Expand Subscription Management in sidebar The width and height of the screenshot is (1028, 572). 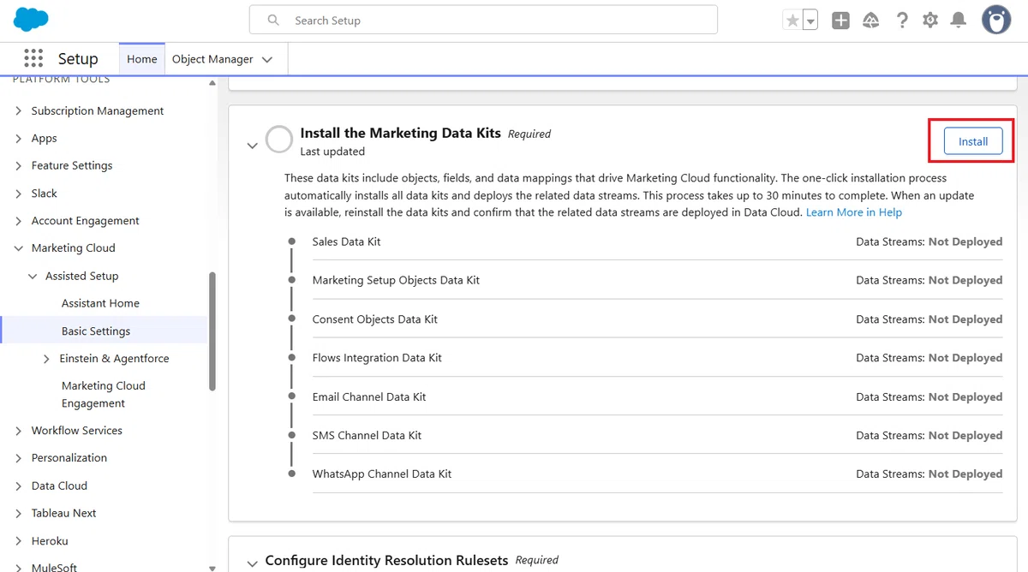[x=19, y=110]
